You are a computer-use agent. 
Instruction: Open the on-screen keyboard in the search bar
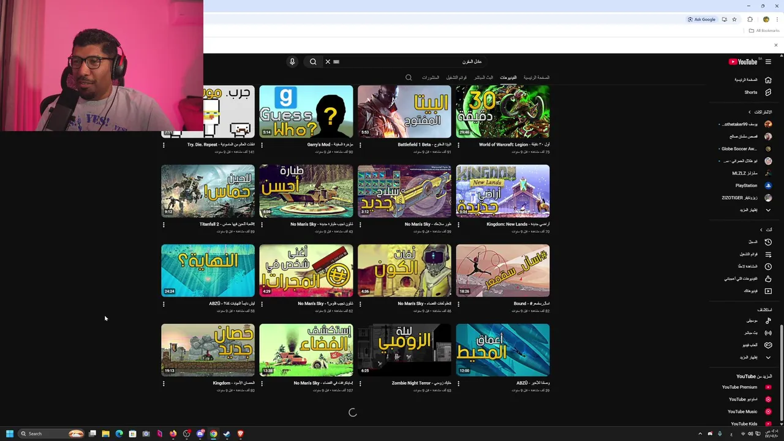coord(336,62)
